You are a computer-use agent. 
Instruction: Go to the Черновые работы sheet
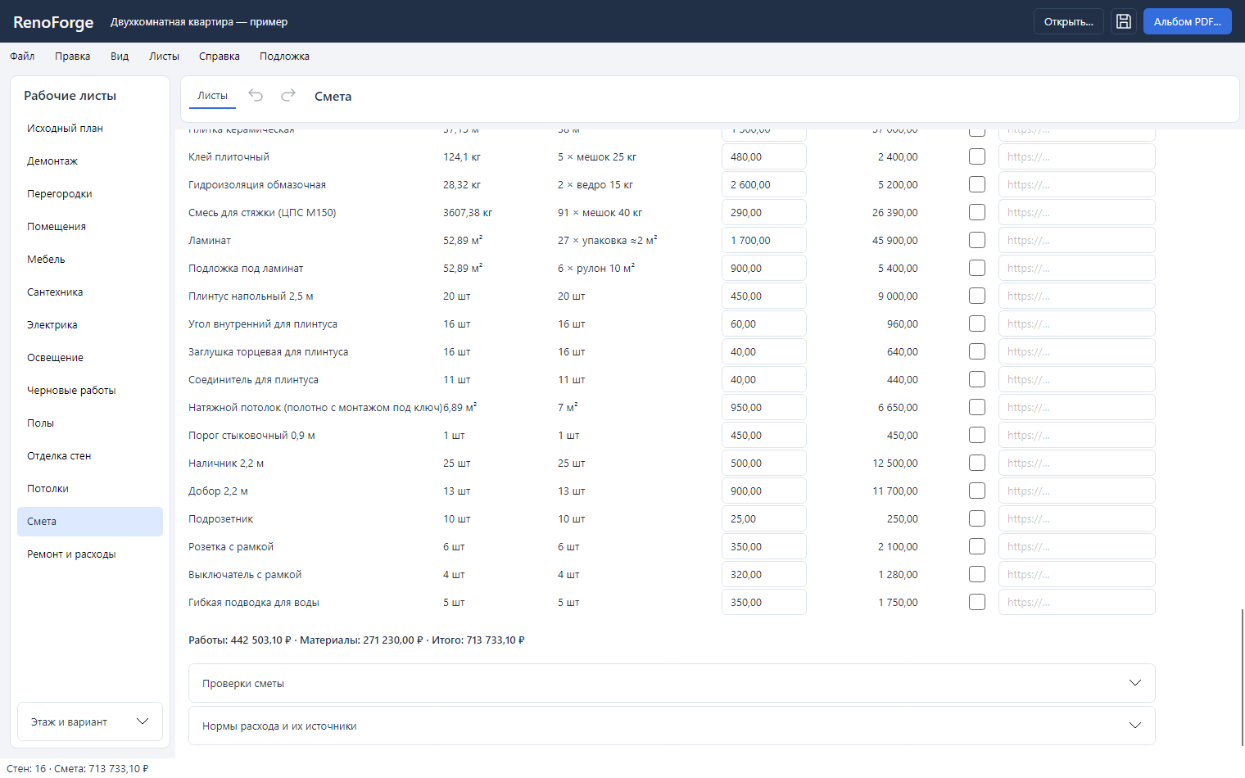coord(90,391)
